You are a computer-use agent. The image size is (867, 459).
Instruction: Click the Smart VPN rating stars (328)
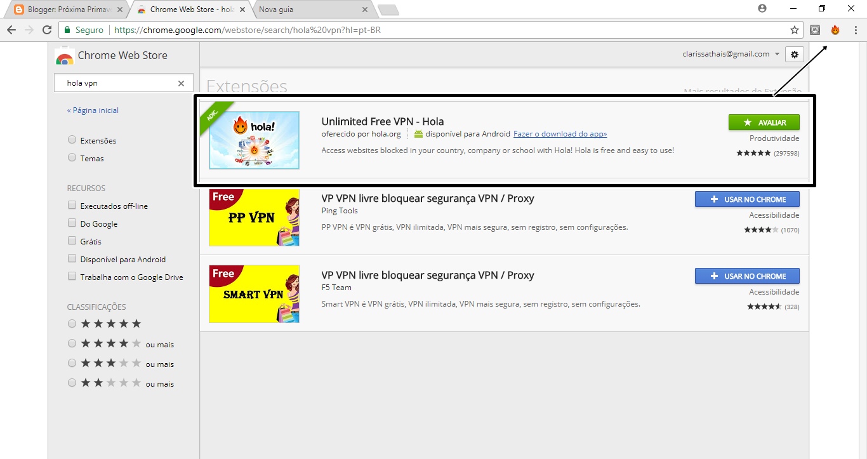pyautogui.click(x=764, y=307)
